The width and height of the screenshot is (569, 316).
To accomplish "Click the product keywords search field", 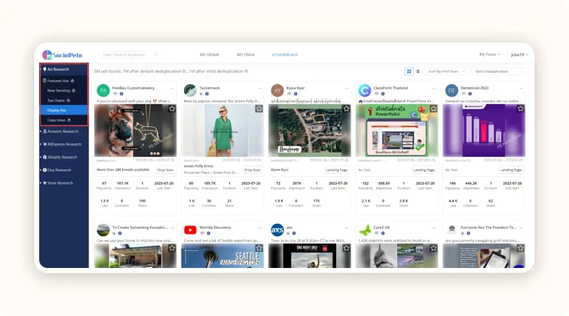I will pos(126,55).
